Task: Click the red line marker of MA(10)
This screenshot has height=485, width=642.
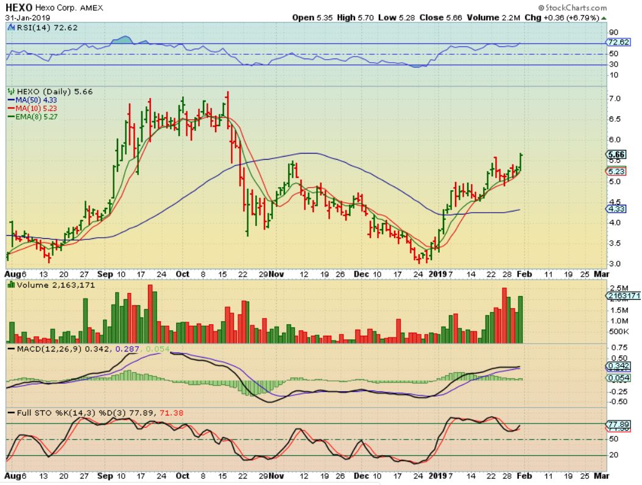Action: 11,108
